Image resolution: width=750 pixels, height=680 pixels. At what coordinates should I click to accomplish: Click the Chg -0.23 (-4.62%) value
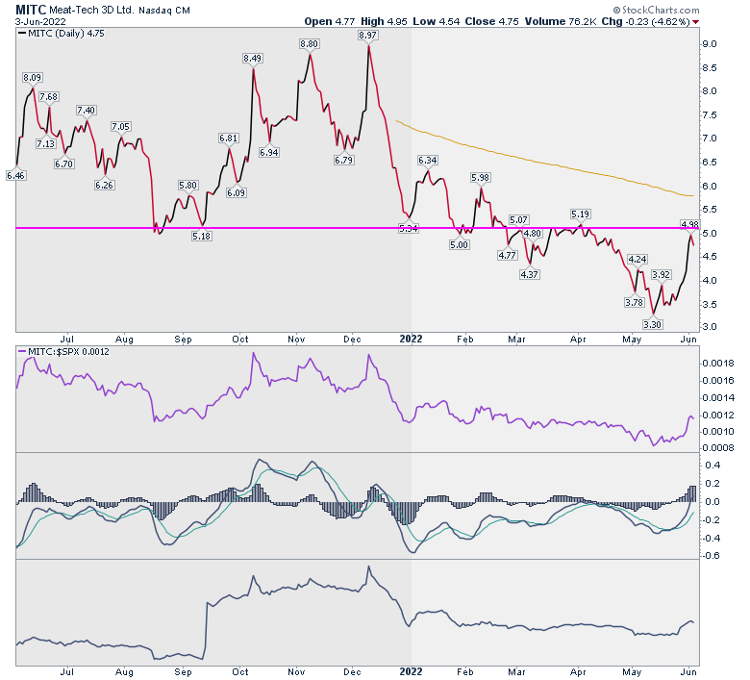(646, 21)
